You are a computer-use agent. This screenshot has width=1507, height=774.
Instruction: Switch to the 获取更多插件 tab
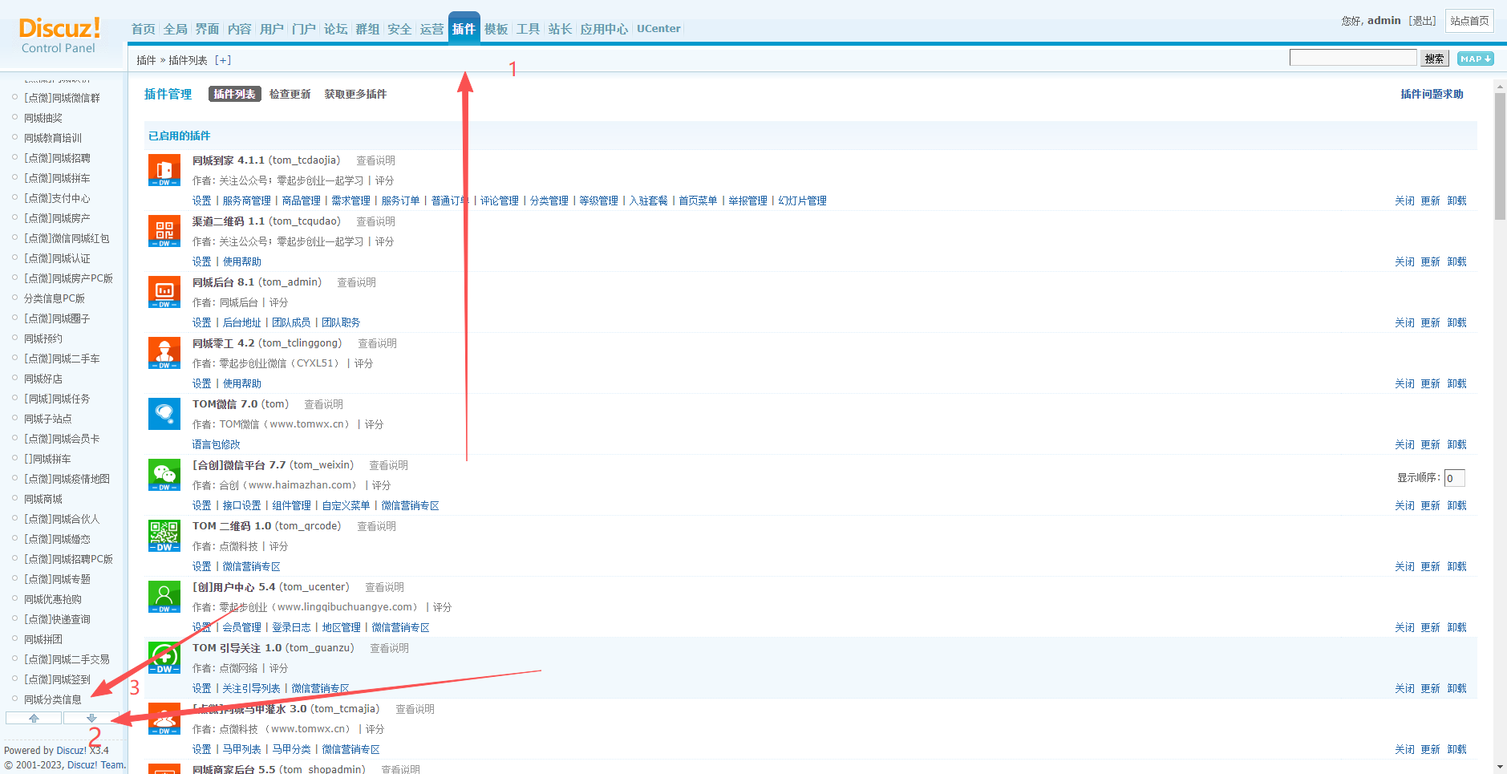coord(355,94)
